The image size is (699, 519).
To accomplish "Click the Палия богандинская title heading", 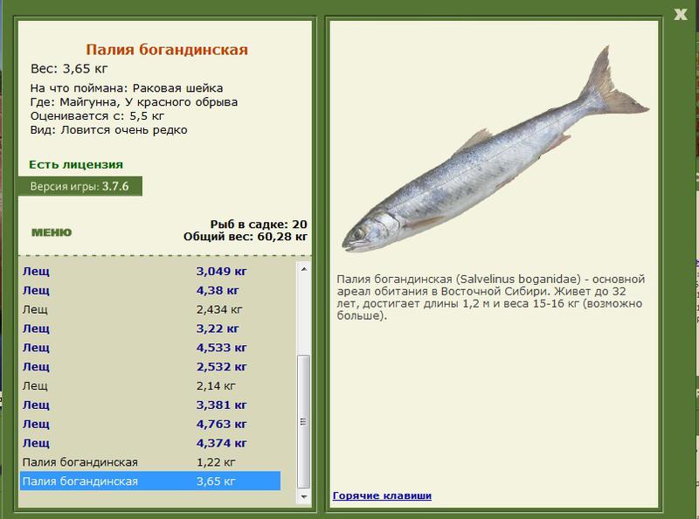I will coord(167,50).
